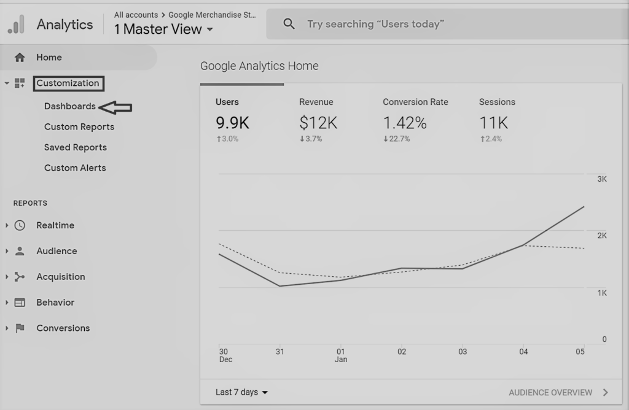Screen dimensions: 629x410
Task: Expand the Acquisition reports arrow
Action: point(7,277)
